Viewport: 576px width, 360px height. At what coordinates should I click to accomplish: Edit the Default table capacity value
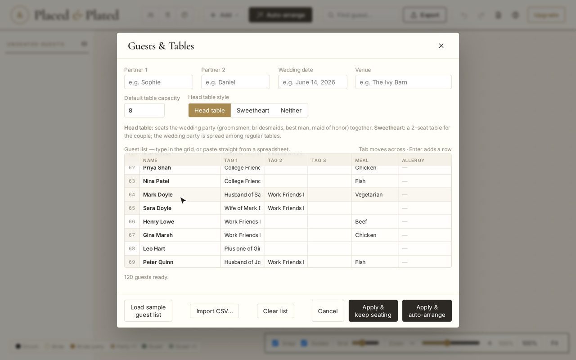144,110
